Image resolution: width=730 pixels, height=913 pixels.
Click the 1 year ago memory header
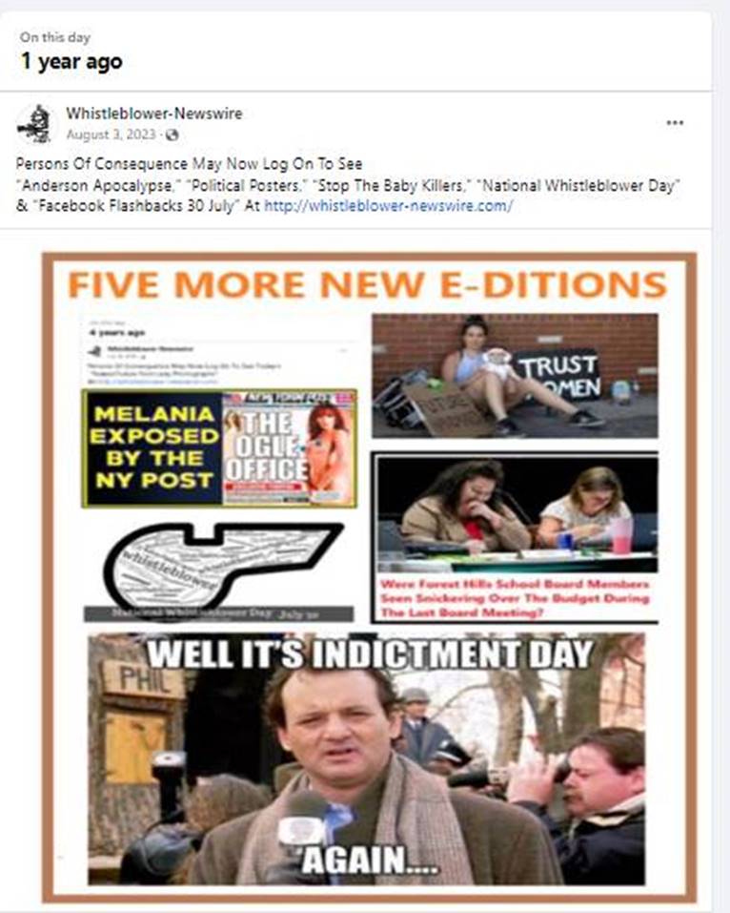[71, 61]
